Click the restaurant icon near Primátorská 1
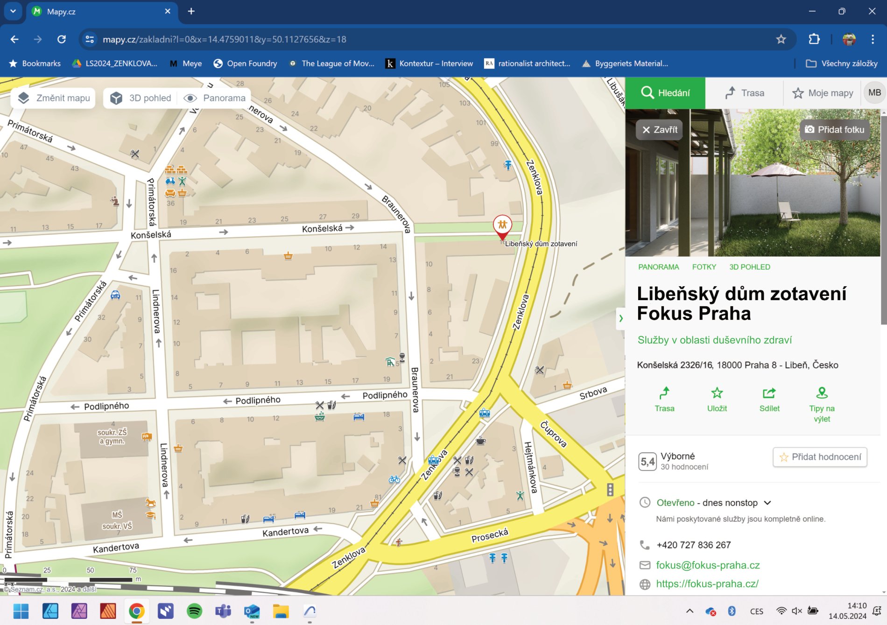887x625 pixels. pos(135,154)
